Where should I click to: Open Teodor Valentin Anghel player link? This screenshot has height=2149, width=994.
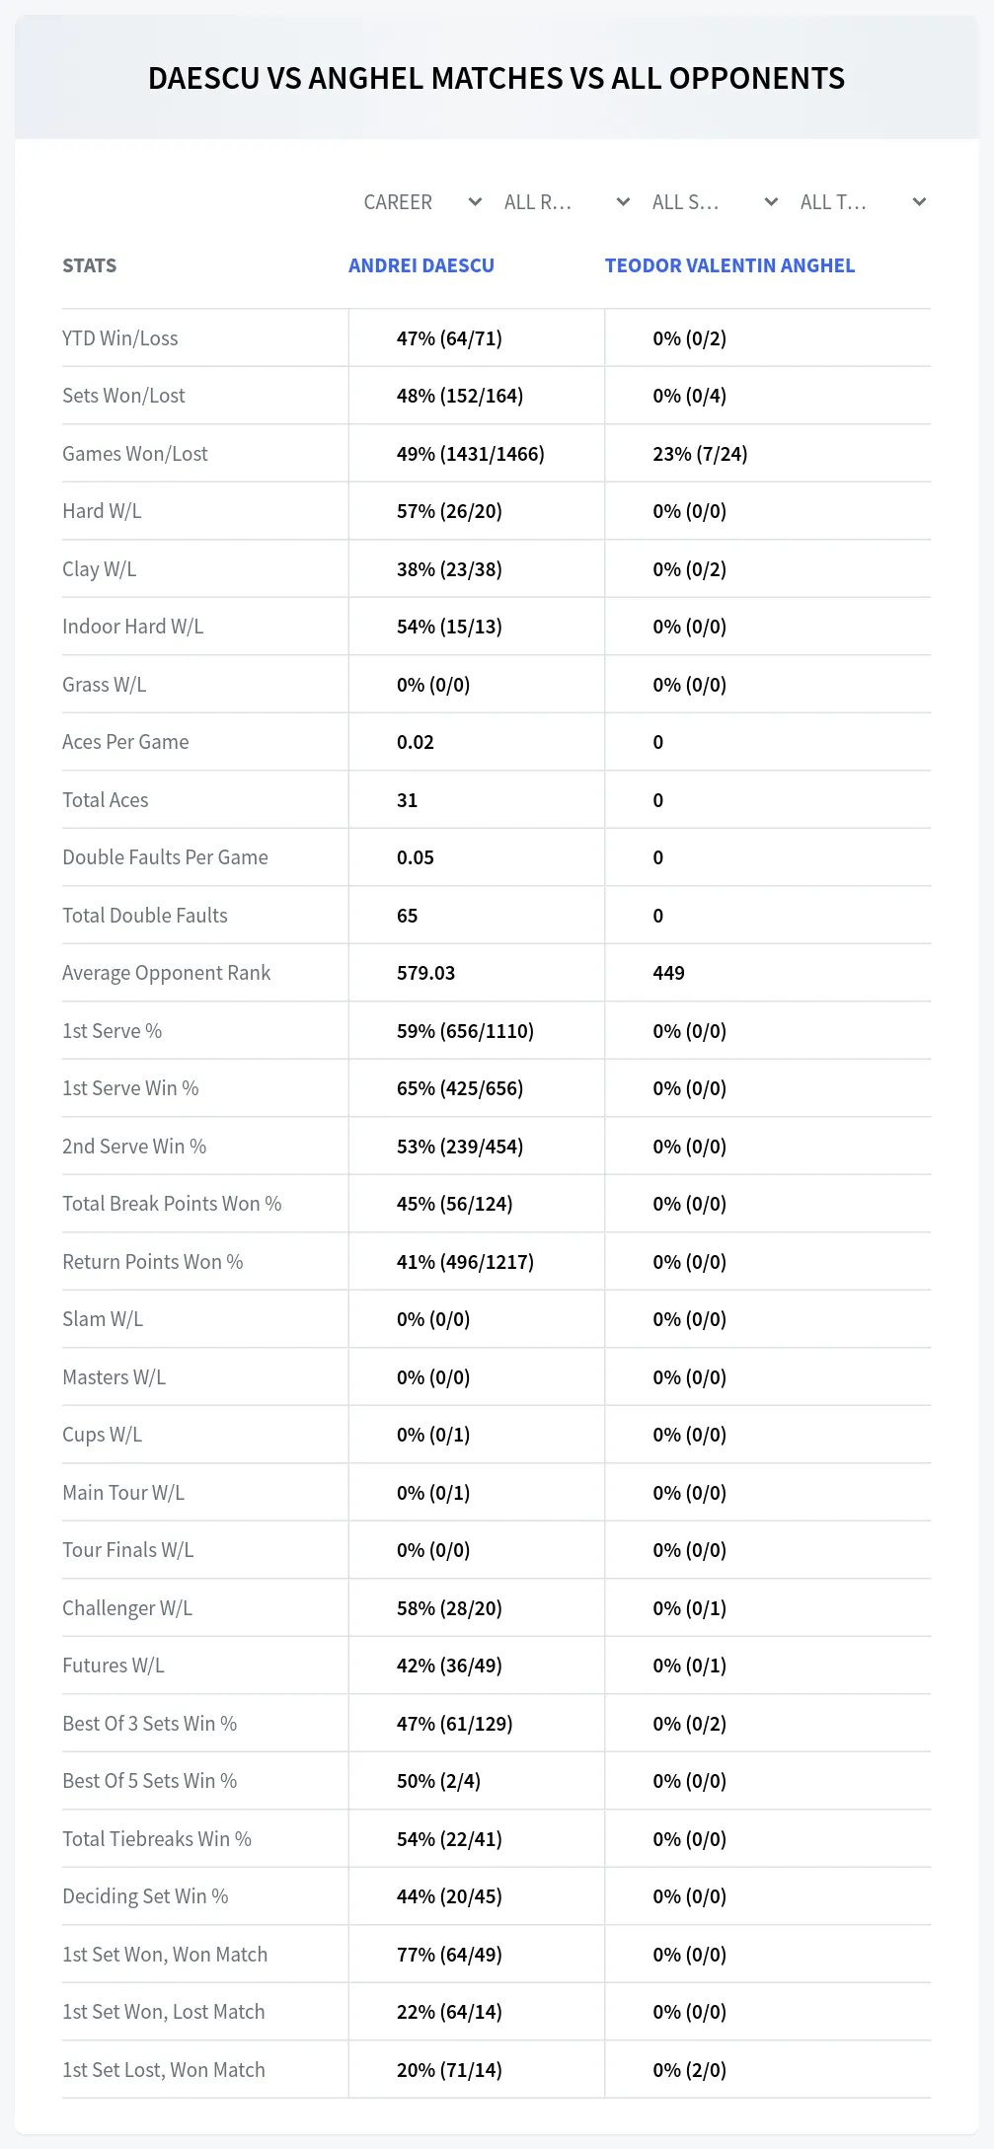729,265
